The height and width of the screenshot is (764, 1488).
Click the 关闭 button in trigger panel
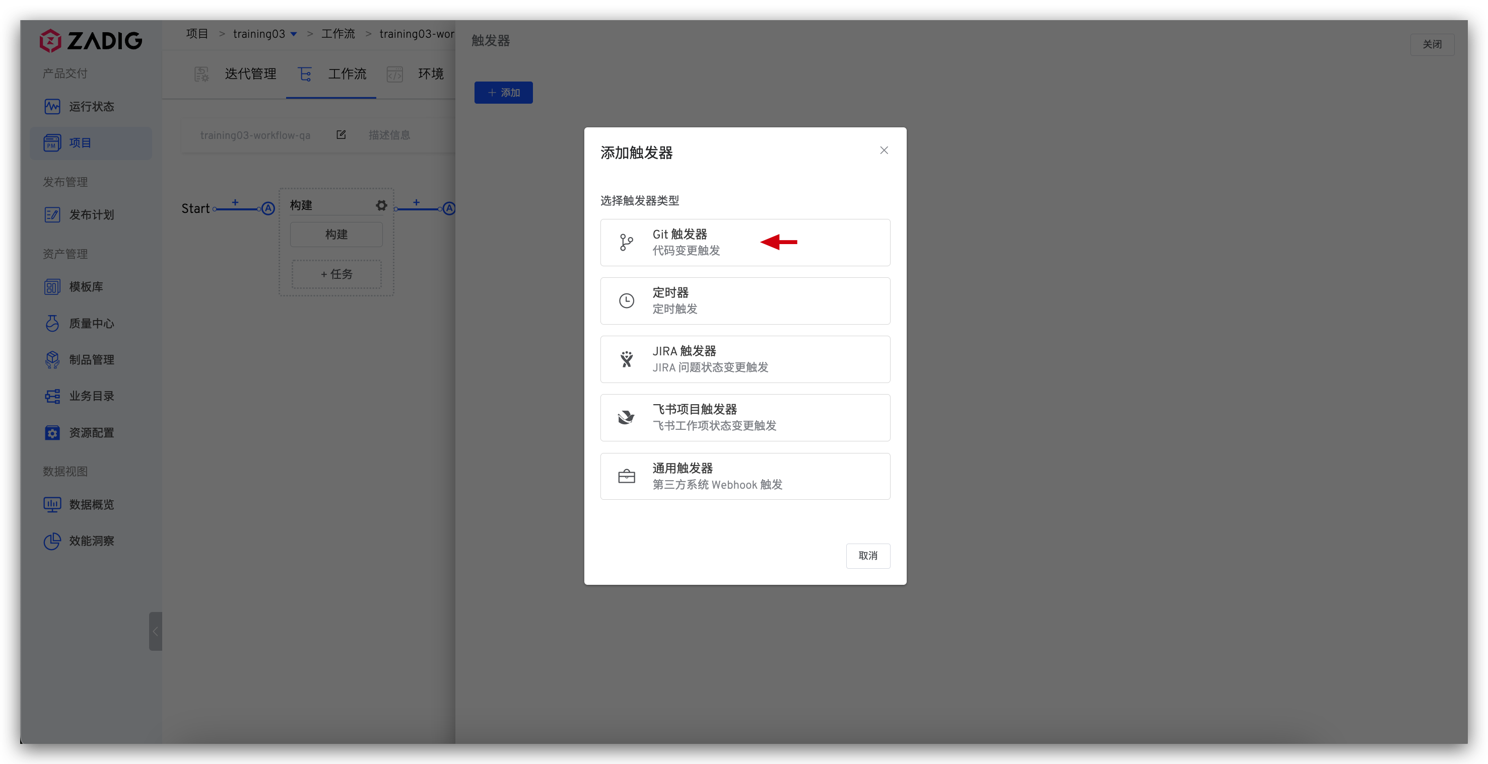click(x=1432, y=44)
